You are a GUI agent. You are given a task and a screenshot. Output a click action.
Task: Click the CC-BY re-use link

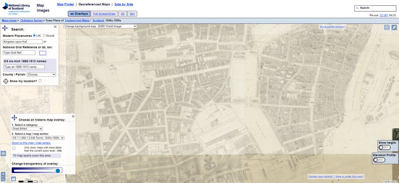[384, 15]
